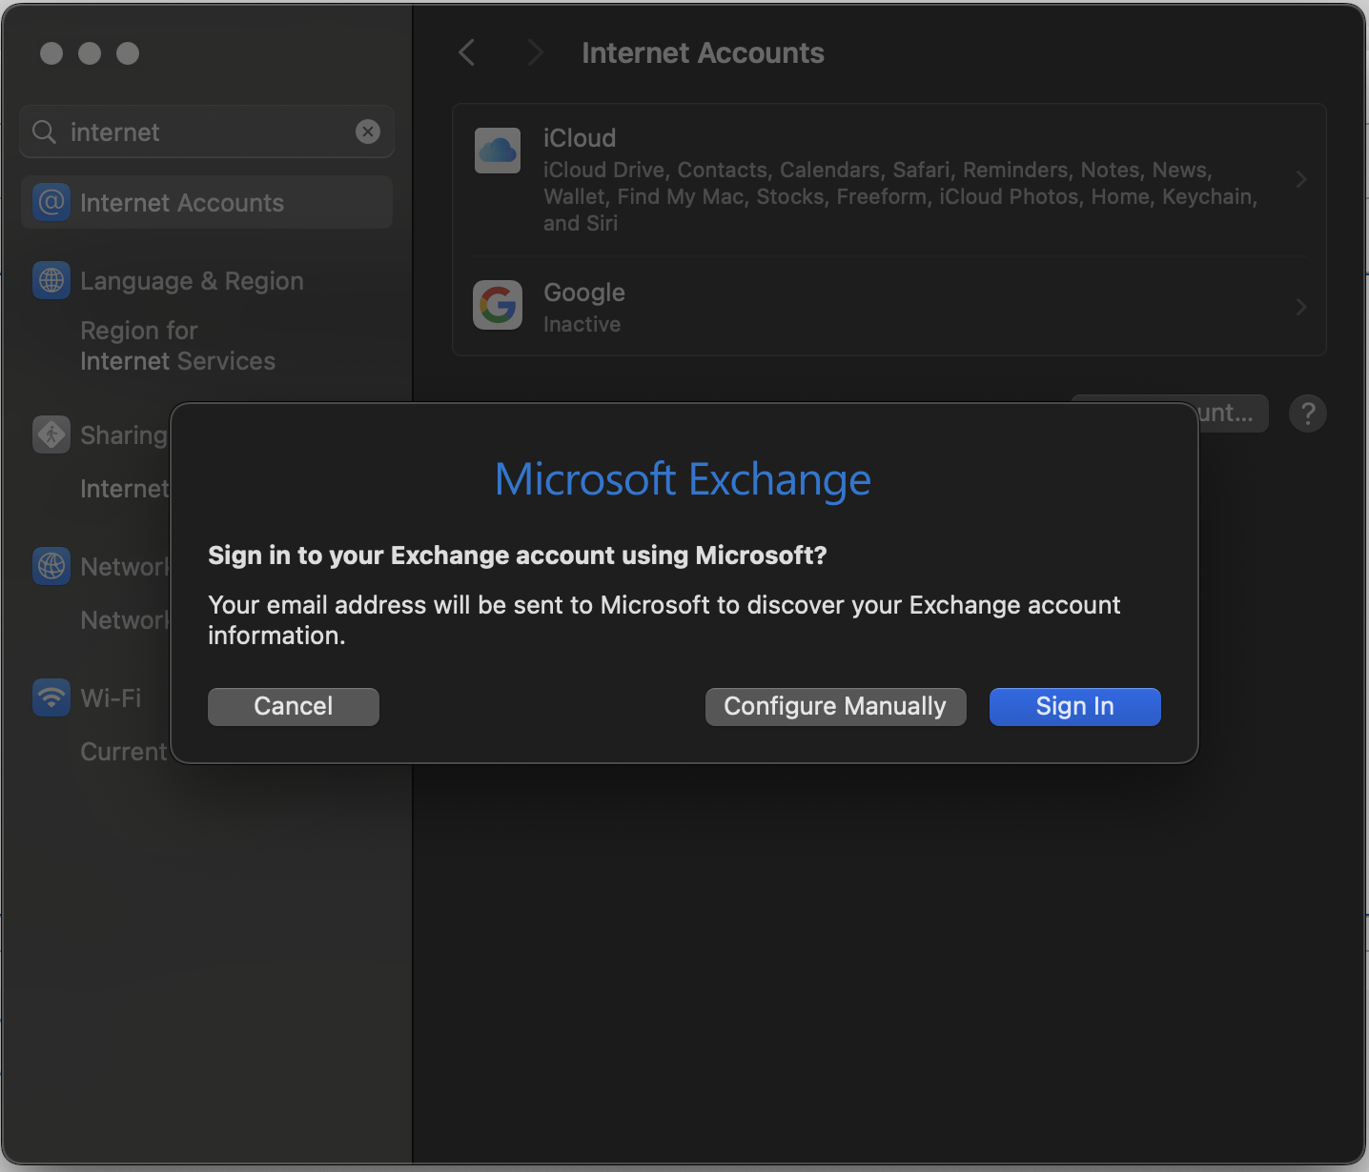Image resolution: width=1369 pixels, height=1172 pixels.
Task: Go back using the back chevron
Action: click(x=467, y=52)
